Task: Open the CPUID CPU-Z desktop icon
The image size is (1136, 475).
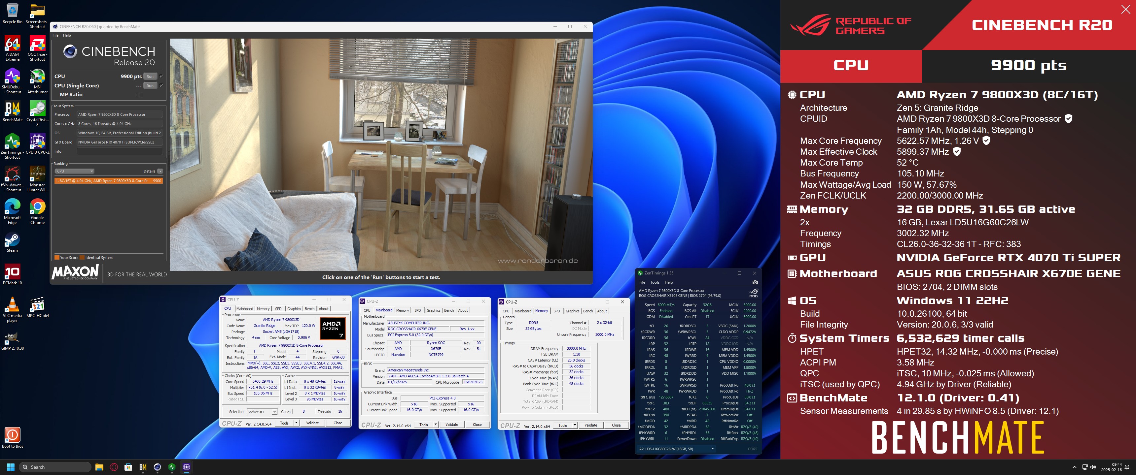Action: click(x=38, y=144)
